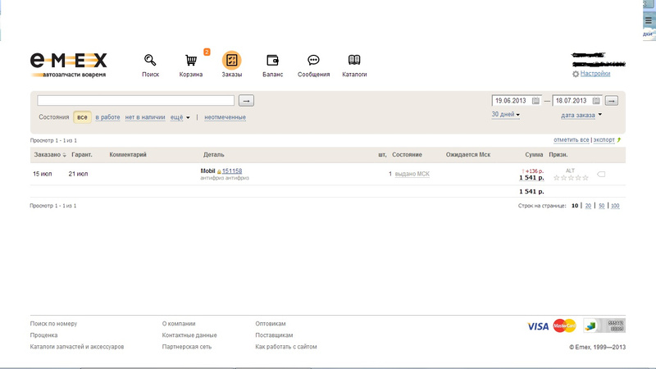Open calendar picker for end date 18.07.2013
The image size is (656, 369).
click(x=596, y=101)
